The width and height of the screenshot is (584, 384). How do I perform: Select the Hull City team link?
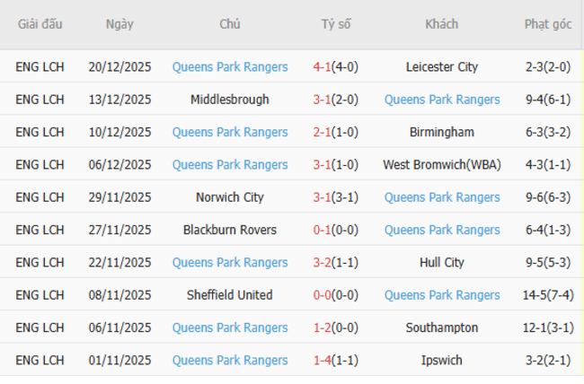[x=441, y=262]
